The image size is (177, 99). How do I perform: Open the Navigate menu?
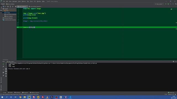tap(15, 1)
